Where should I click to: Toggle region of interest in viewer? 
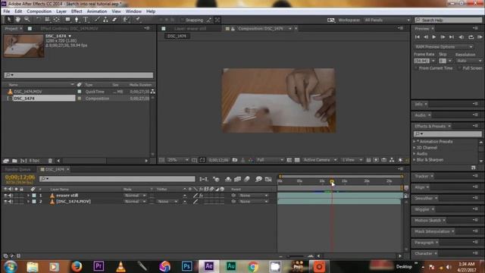(289, 160)
